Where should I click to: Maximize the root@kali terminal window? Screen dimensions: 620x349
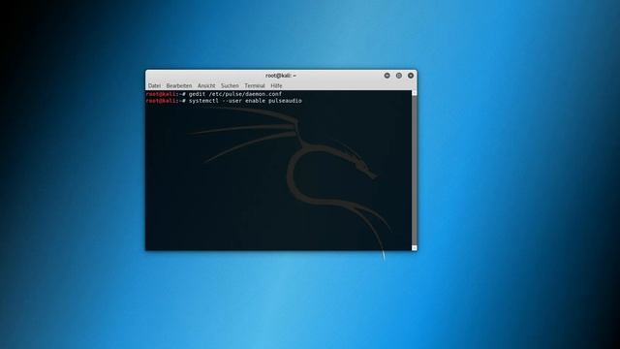[x=399, y=76]
